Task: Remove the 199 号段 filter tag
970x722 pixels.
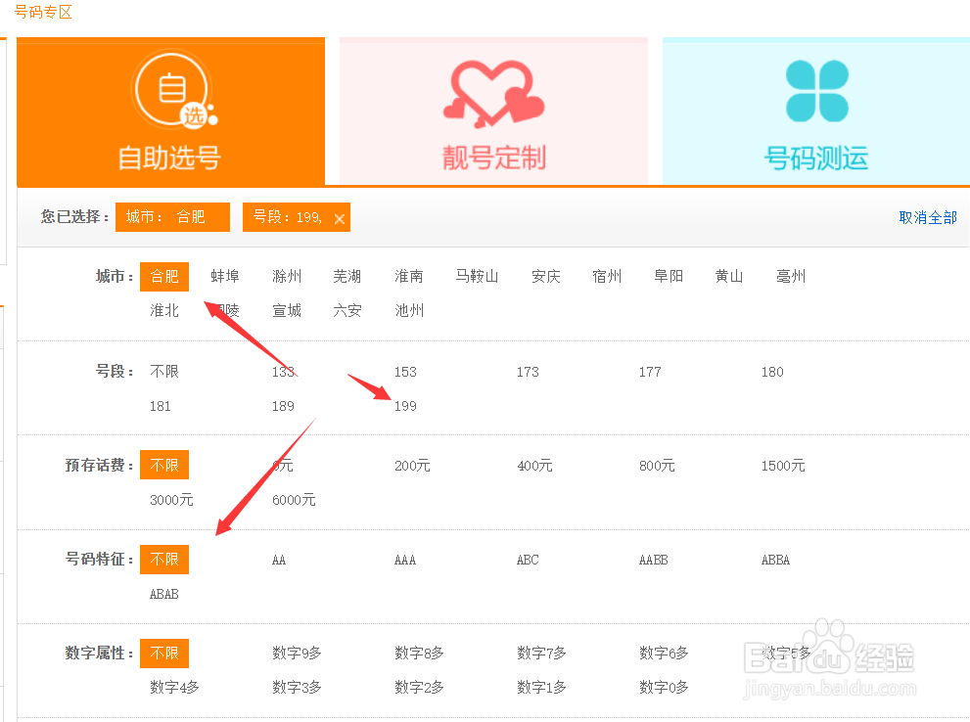Action: tap(338, 217)
